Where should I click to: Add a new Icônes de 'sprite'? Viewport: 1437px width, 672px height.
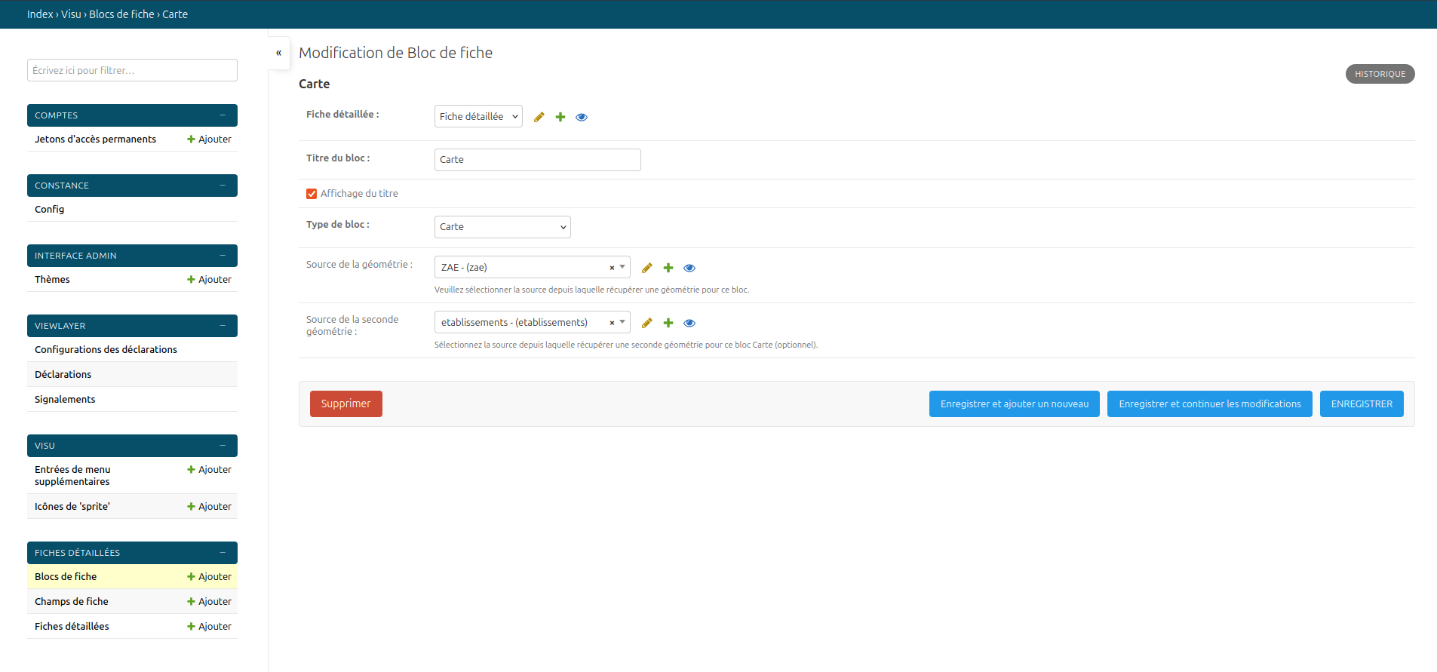(209, 507)
